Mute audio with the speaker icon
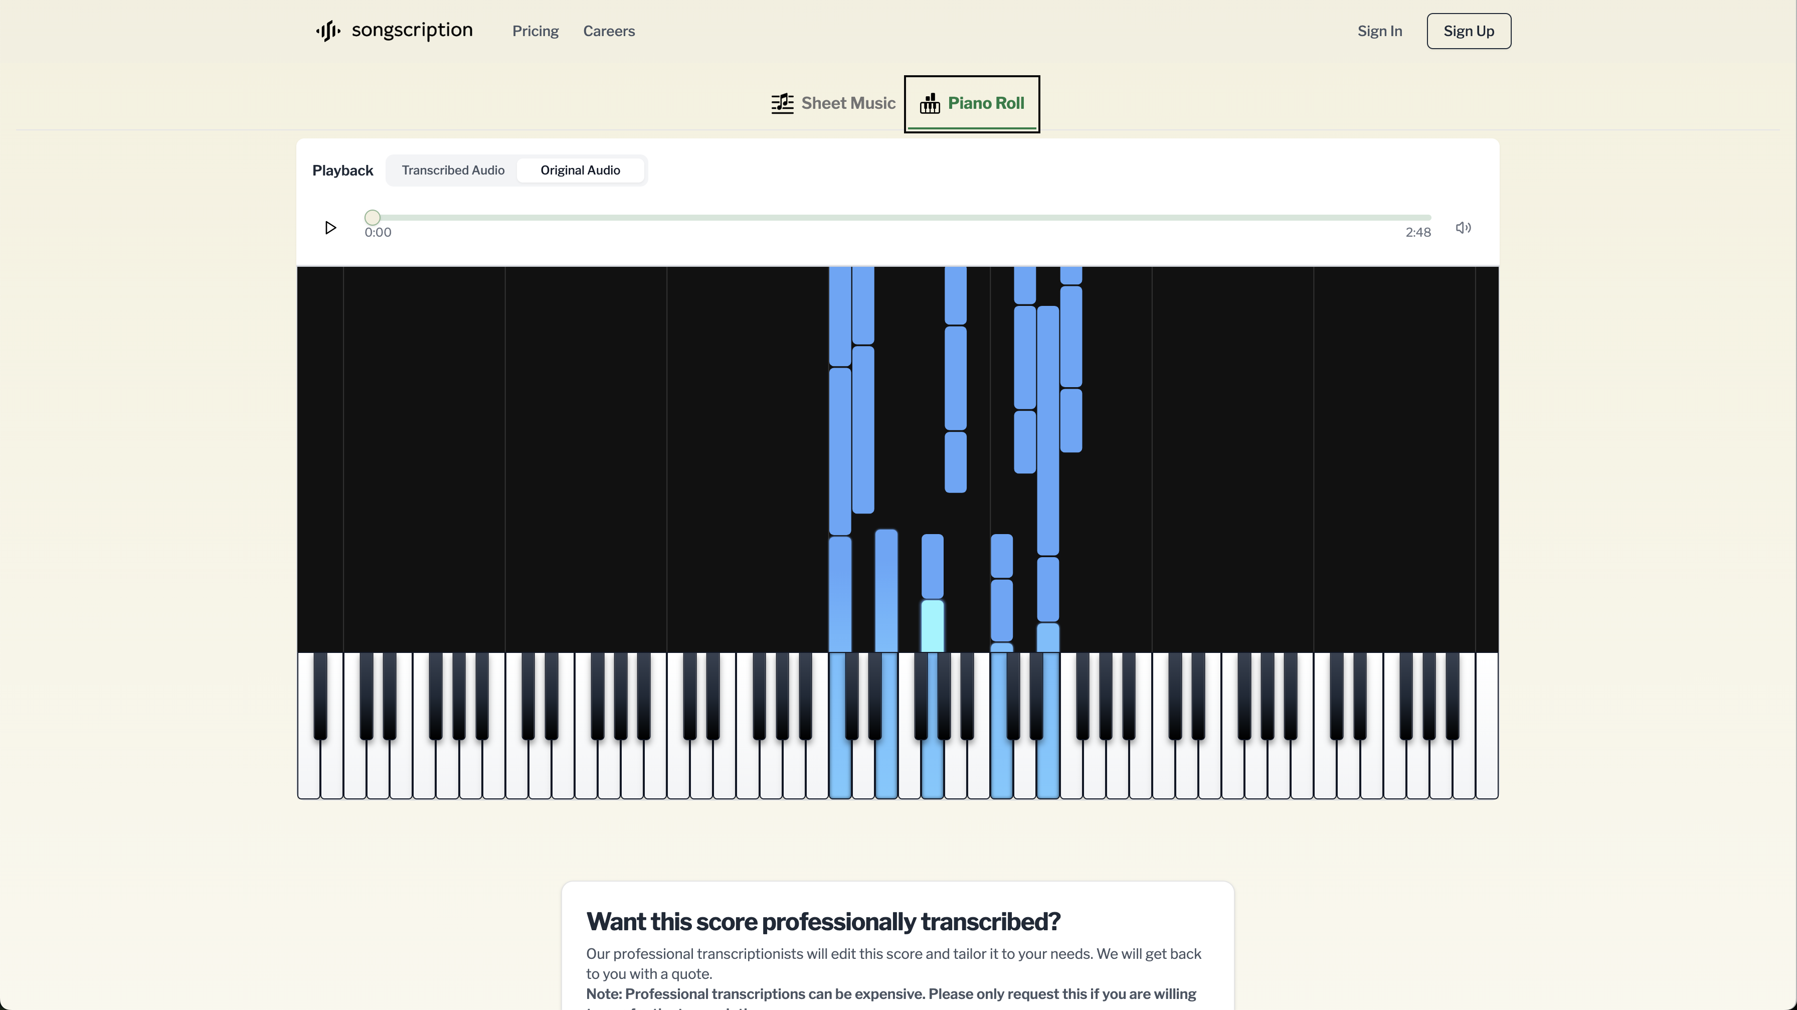This screenshot has width=1797, height=1010. point(1463,227)
